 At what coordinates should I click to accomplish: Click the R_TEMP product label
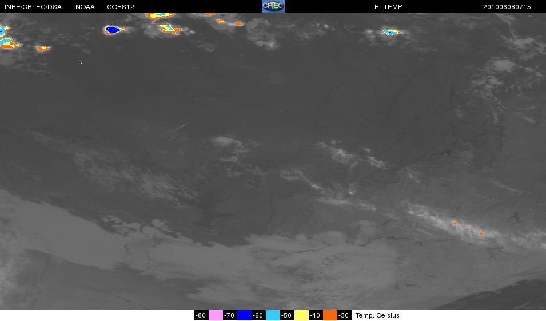click(x=388, y=7)
